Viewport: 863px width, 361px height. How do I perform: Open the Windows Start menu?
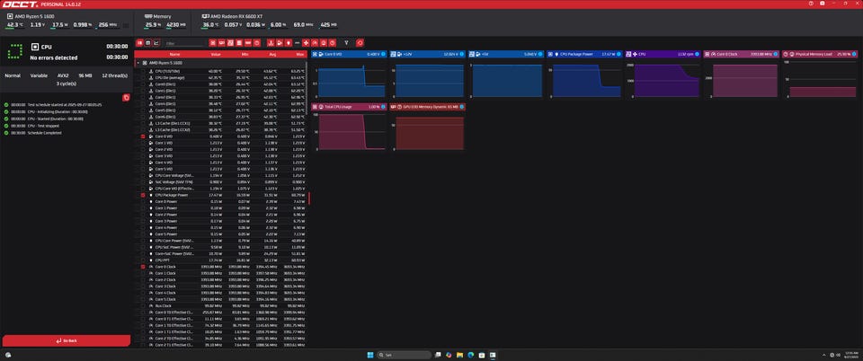pyautogui.click(x=369, y=355)
